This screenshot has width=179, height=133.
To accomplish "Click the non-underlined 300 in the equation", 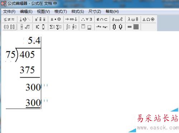I will [33, 87].
